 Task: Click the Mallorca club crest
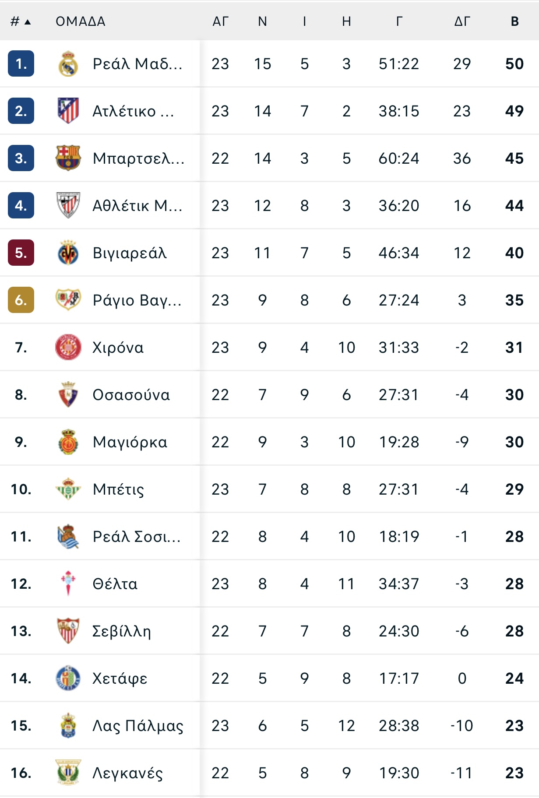coord(68,442)
